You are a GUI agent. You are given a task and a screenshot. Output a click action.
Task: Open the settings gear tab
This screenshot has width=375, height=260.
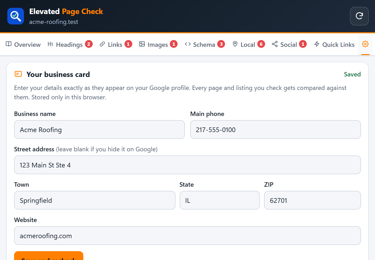tap(365, 44)
